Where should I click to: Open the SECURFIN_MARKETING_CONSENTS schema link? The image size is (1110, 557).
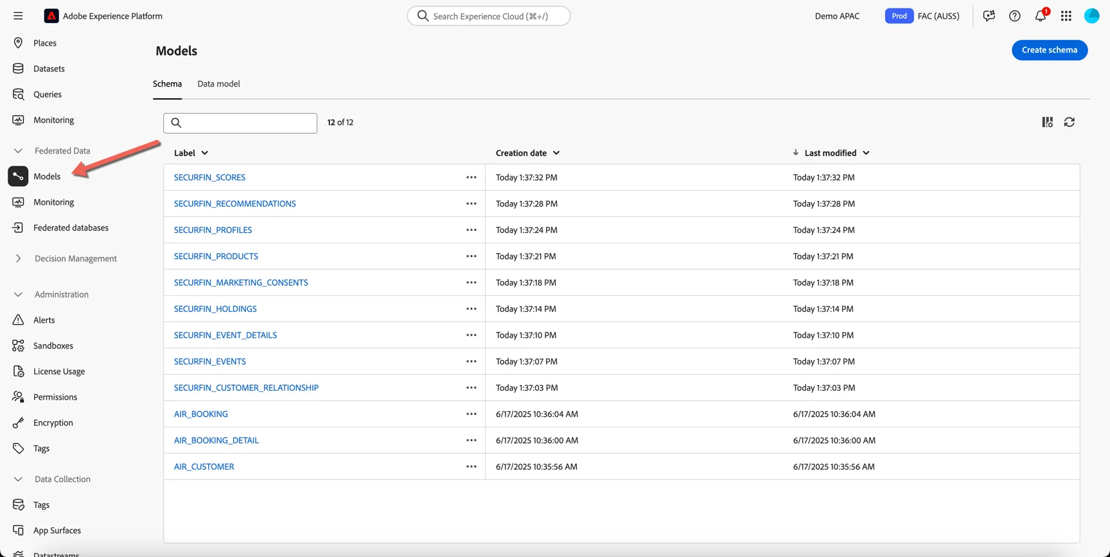(241, 282)
